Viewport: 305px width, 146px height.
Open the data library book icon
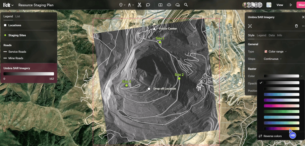click(160, 5)
